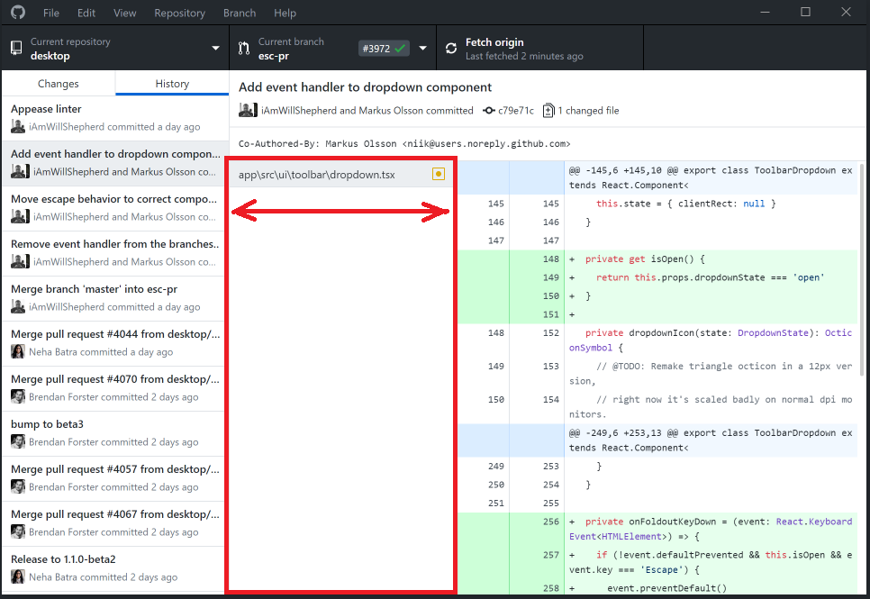The image size is (870, 599).
Task: Expand the Current branch dropdown arrow
Action: tap(422, 49)
